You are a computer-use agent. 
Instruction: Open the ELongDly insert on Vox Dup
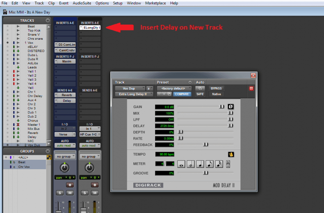point(90,27)
